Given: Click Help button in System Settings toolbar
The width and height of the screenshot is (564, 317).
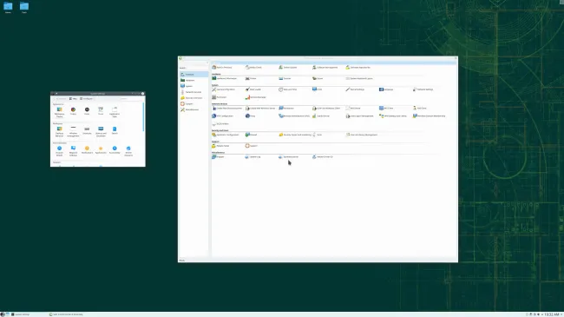Looking at the screenshot, I should point(74,99).
